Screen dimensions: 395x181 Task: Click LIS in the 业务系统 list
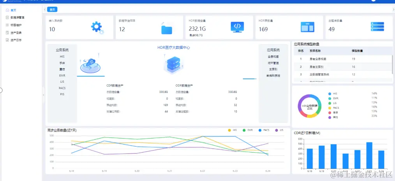coord(62,82)
